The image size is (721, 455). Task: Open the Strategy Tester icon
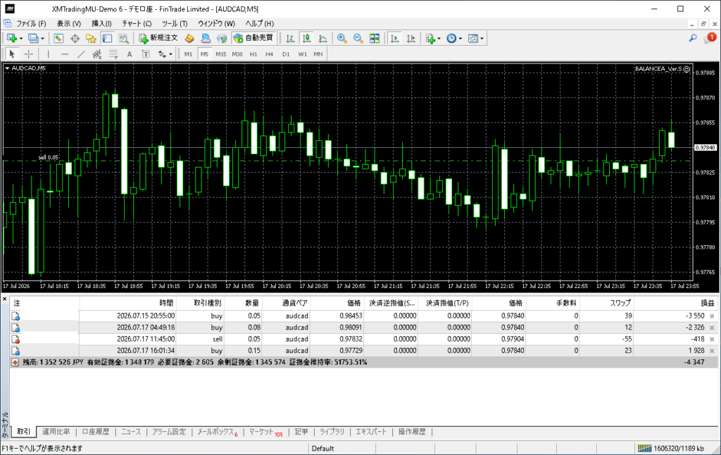pyautogui.click(x=124, y=38)
